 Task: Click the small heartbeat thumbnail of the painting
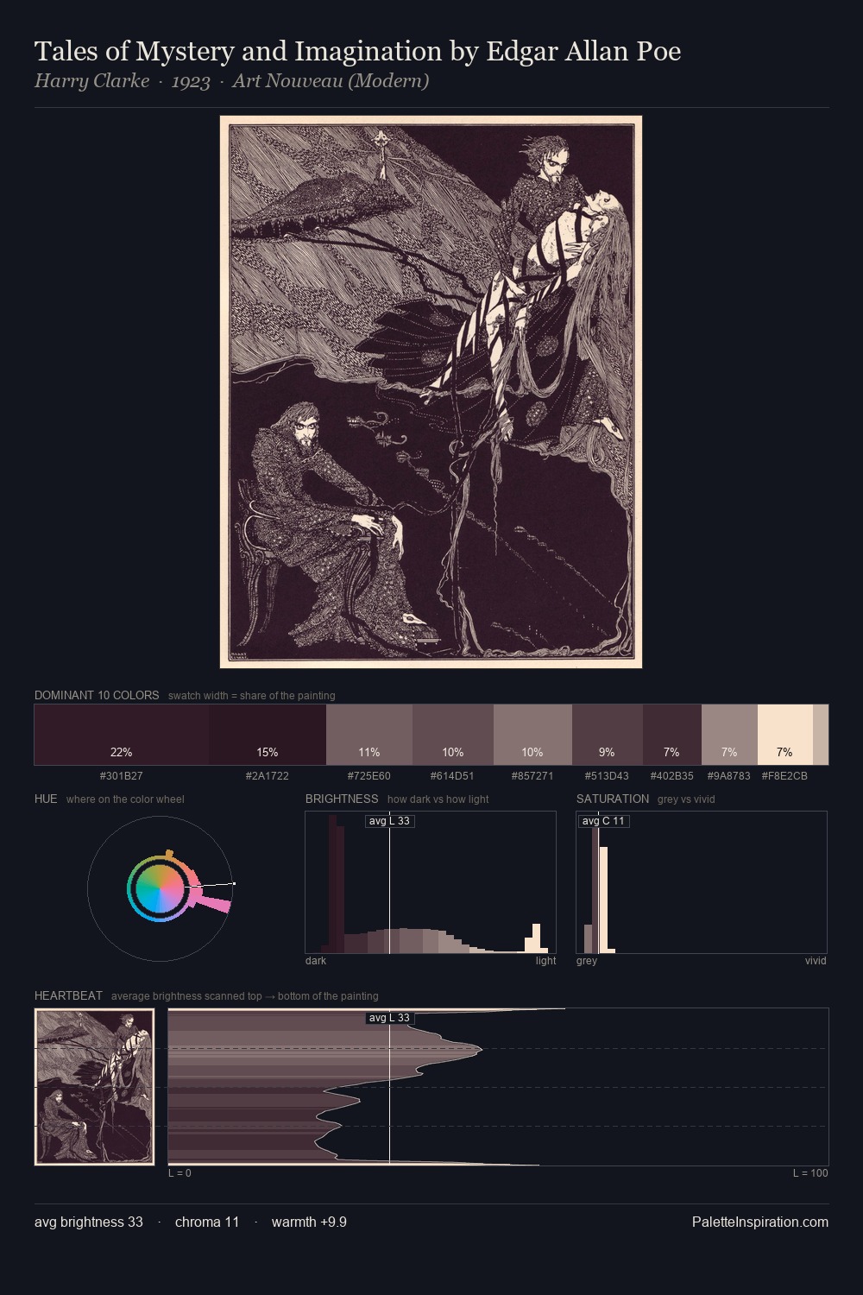pos(94,1087)
